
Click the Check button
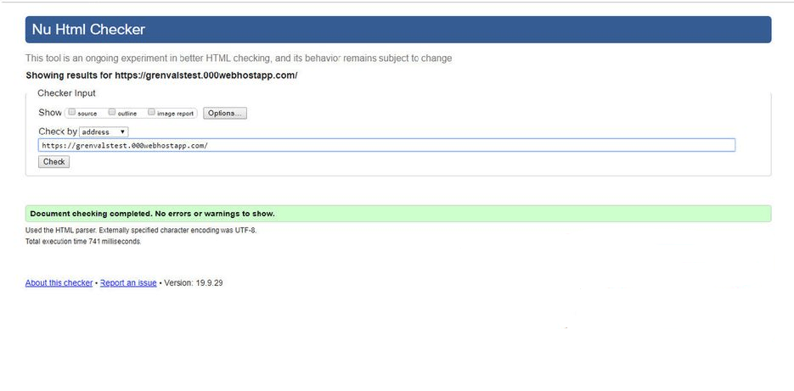point(53,162)
